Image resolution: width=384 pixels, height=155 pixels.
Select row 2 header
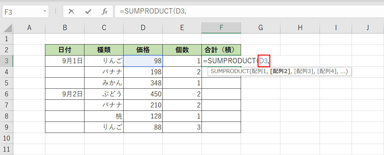(x=7, y=50)
